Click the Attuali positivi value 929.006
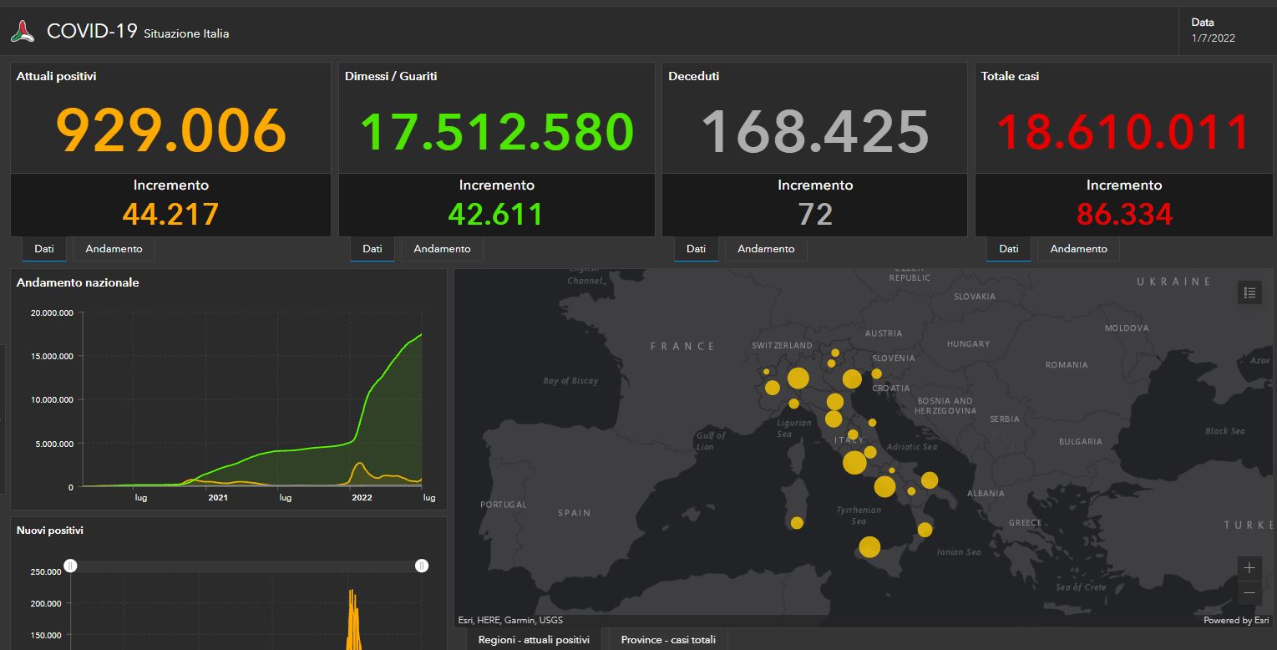Screen dimensions: 1277x650 pos(171,131)
